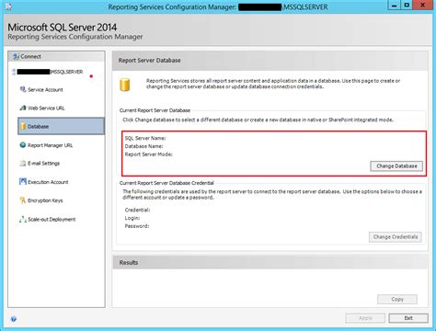Click the Report Manager URL globe icon
Image resolution: width=436 pixels, height=331 pixels.
tap(23, 145)
